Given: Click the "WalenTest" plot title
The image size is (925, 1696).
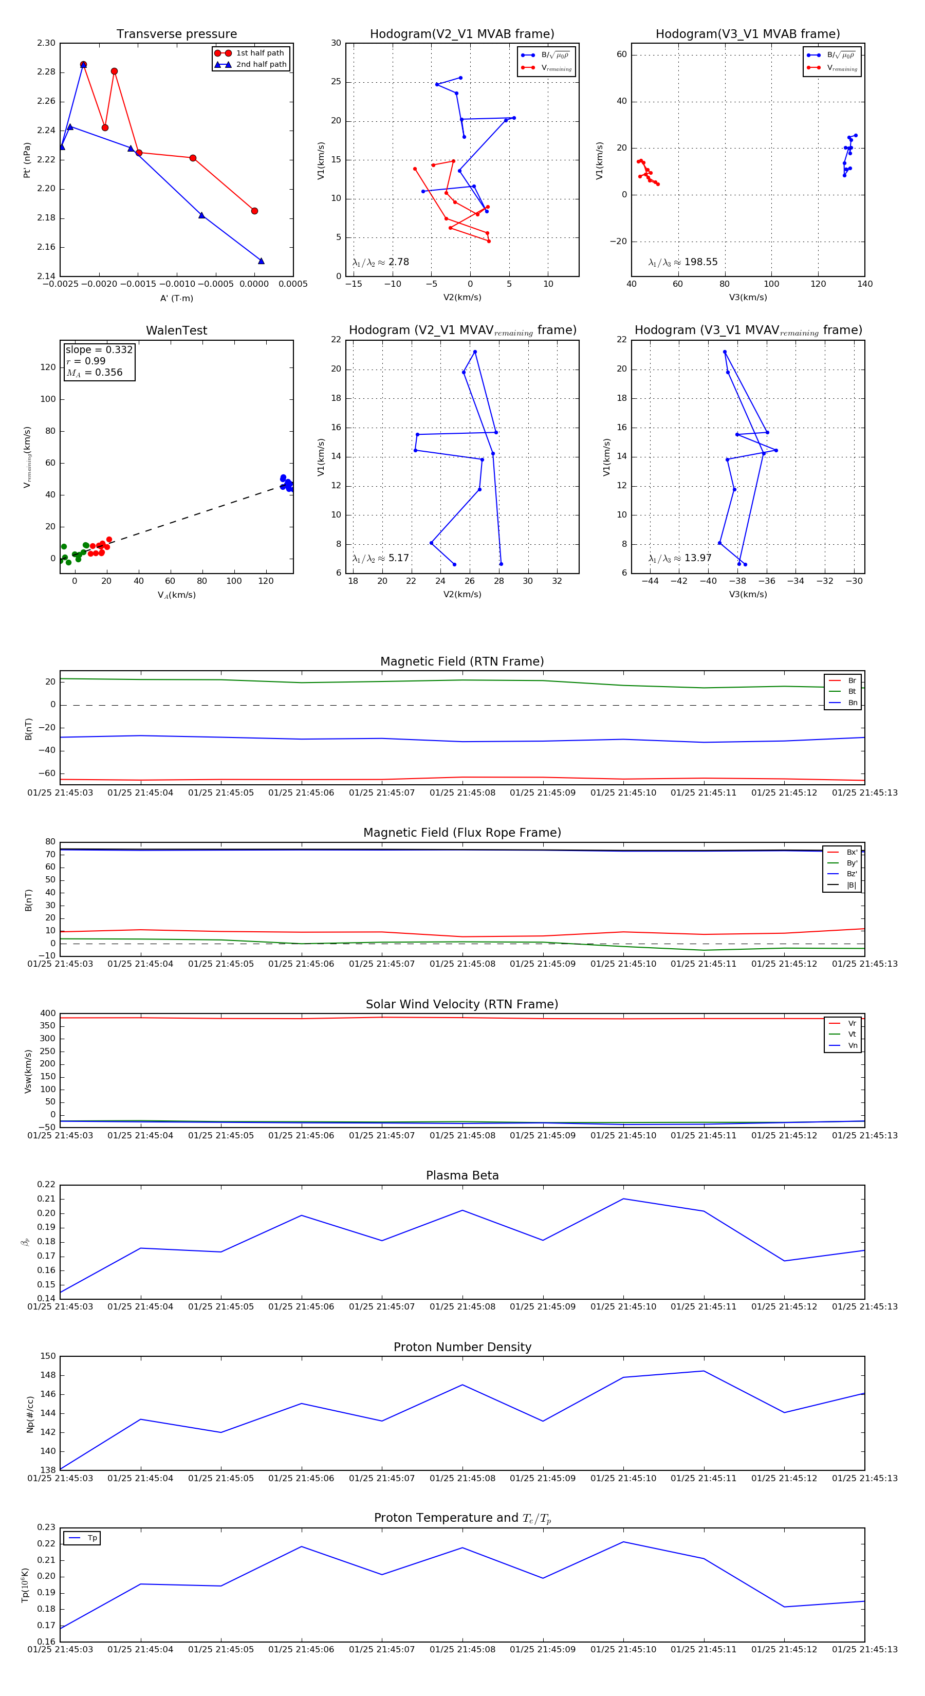Looking at the screenshot, I should pos(176,330).
